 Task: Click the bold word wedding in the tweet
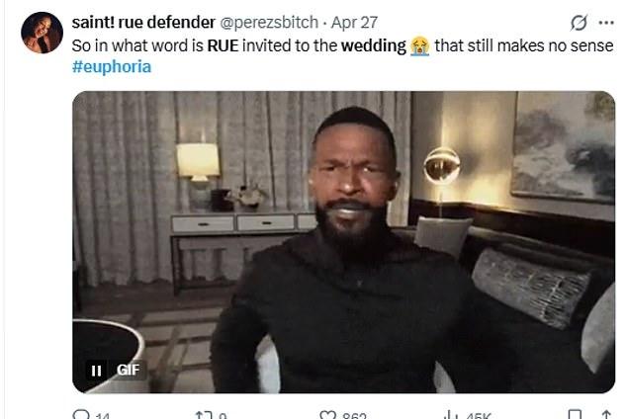374,46
